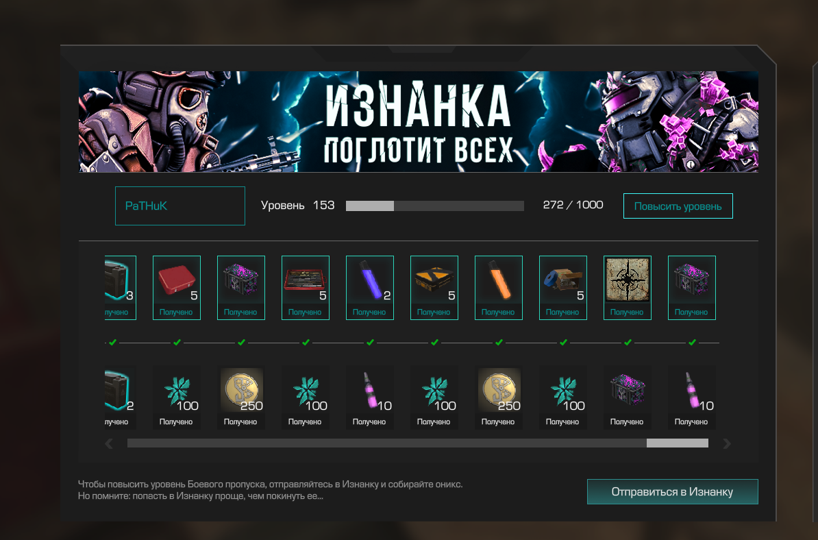Click the blue tape repair kit reward
This screenshot has height=540, width=818.
coord(563,288)
